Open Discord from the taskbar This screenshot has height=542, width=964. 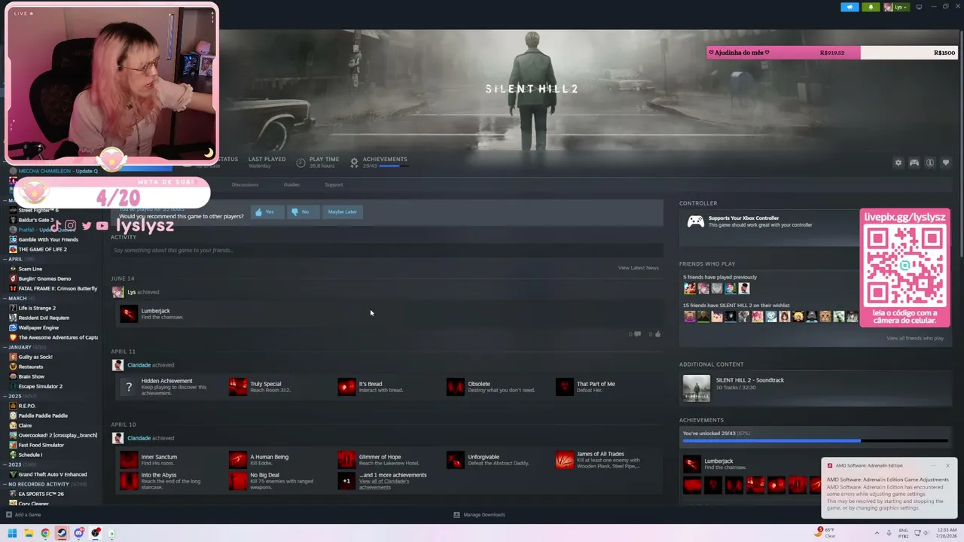pyautogui.click(x=78, y=534)
